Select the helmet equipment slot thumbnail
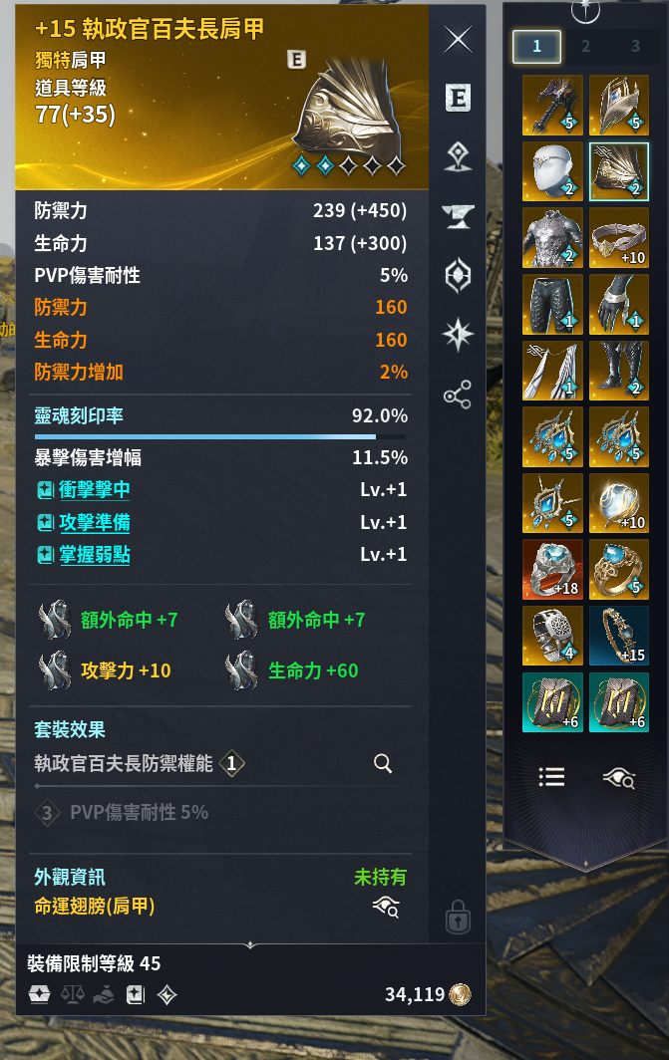 tap(552, 171)
